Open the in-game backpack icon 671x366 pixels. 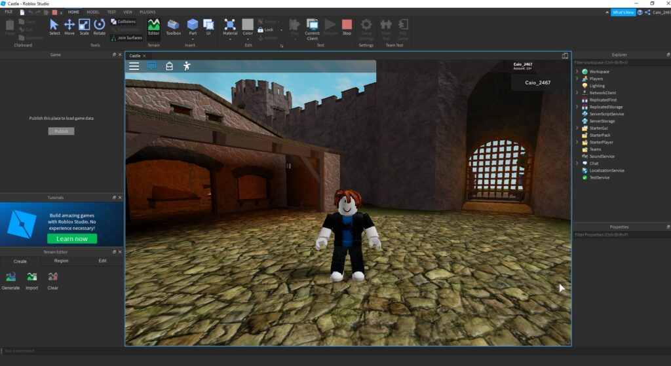coord(170,66)
